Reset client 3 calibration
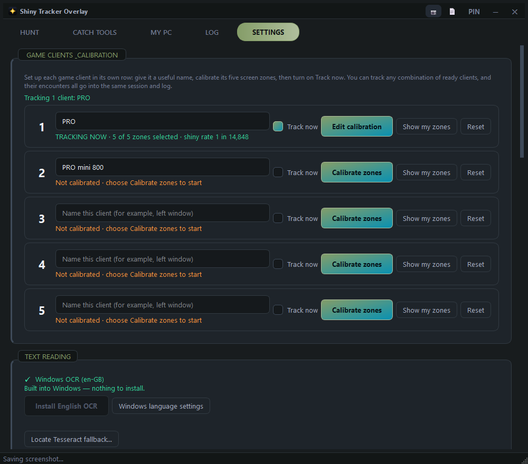This screenshot has height=464, width=528. tap(476, 218)
